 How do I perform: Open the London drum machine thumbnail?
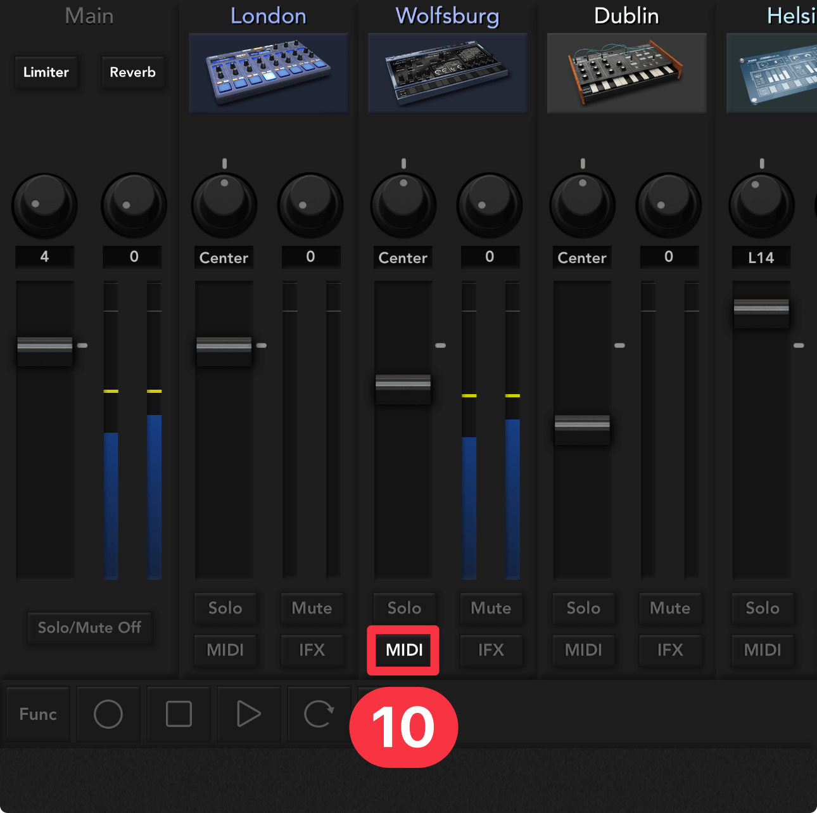click(x=269, y=73)
